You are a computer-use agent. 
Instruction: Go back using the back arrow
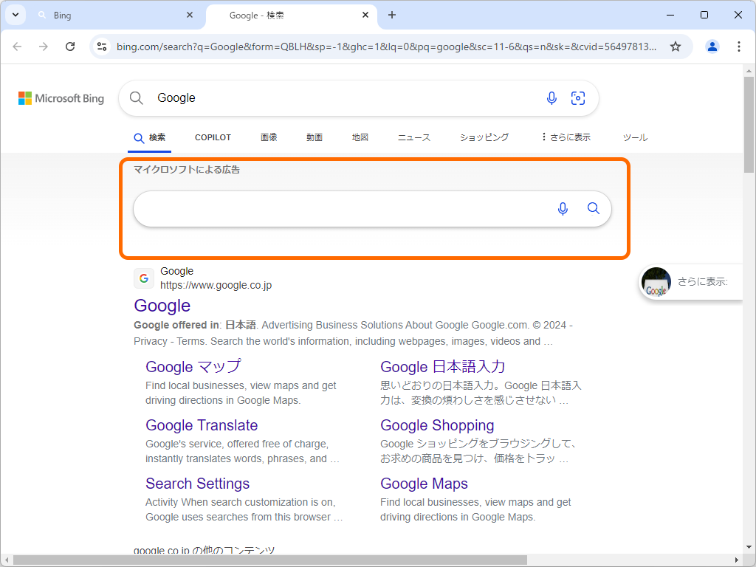17,46
